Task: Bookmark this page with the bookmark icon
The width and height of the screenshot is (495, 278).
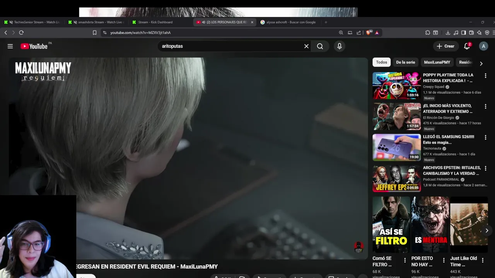Action: coord(94,33)
